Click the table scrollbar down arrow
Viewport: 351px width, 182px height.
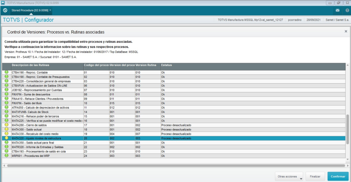pos(347,159)
